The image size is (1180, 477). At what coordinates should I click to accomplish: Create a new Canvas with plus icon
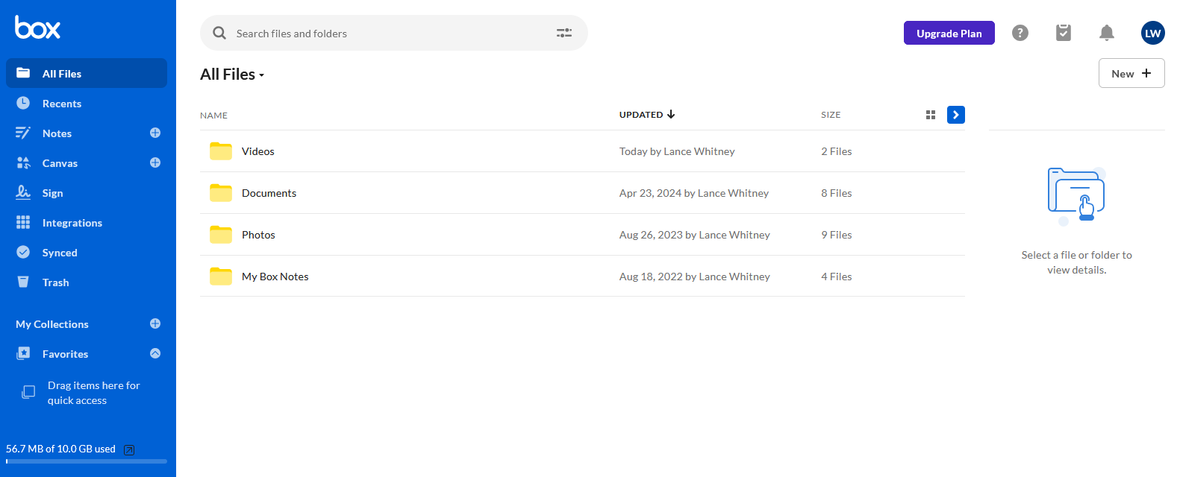tap(155, 162)
